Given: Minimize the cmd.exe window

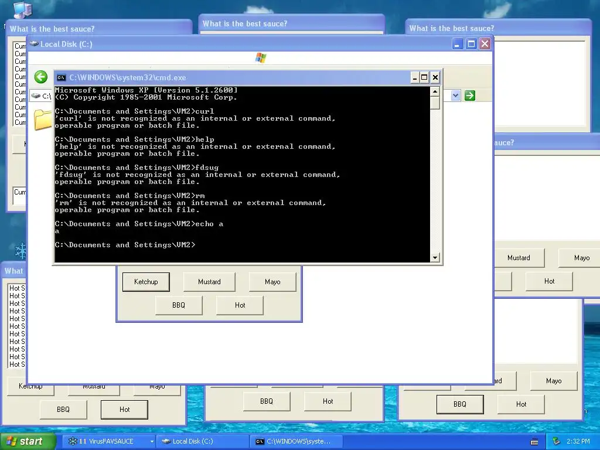Looking at the screenshot, I should [414, 78].
